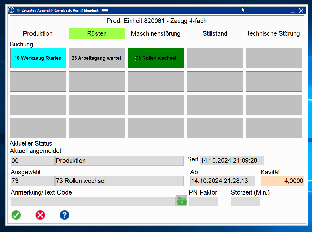This screenshot has height=232, width=312.
Task: Cancel using the red X icon
Action: [40, 215]
